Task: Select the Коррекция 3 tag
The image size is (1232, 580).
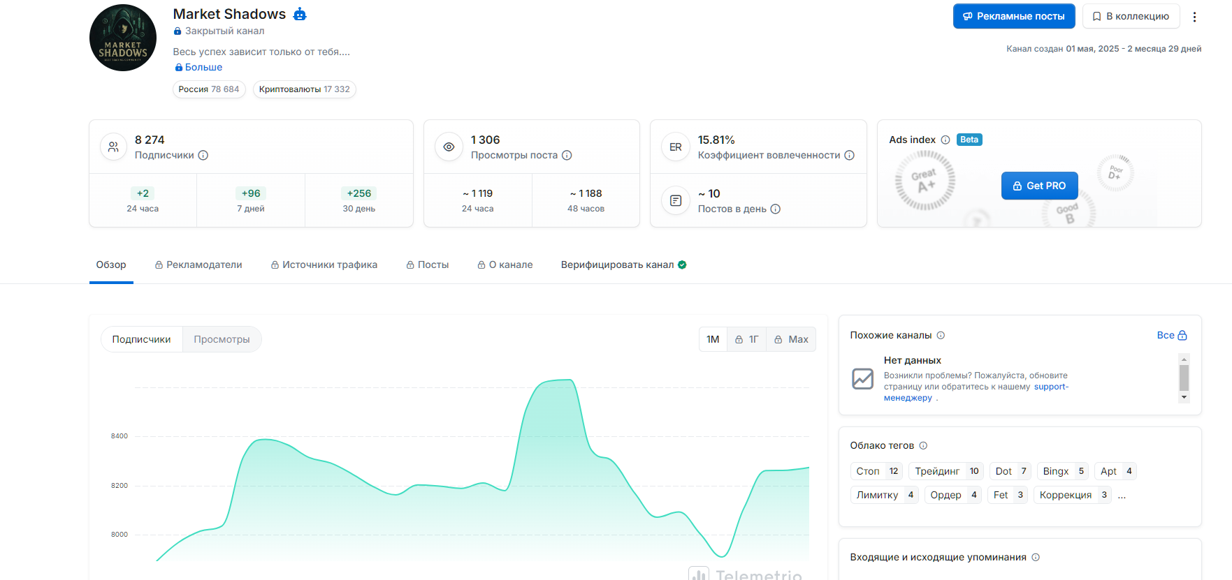Action: 1073,495
